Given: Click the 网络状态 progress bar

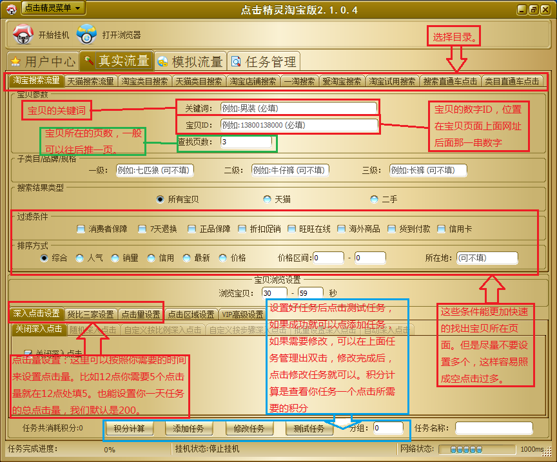Looking at the screenshot, I should (x=477, y=450).
